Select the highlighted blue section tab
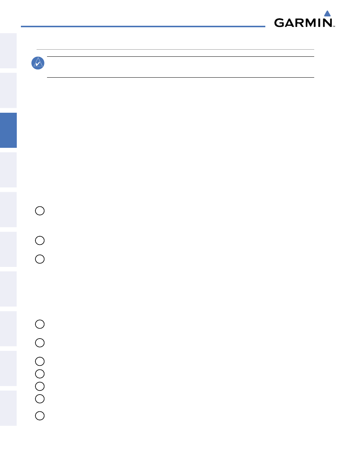Viewport: 356px width, 461px height. tap(8, 130)
